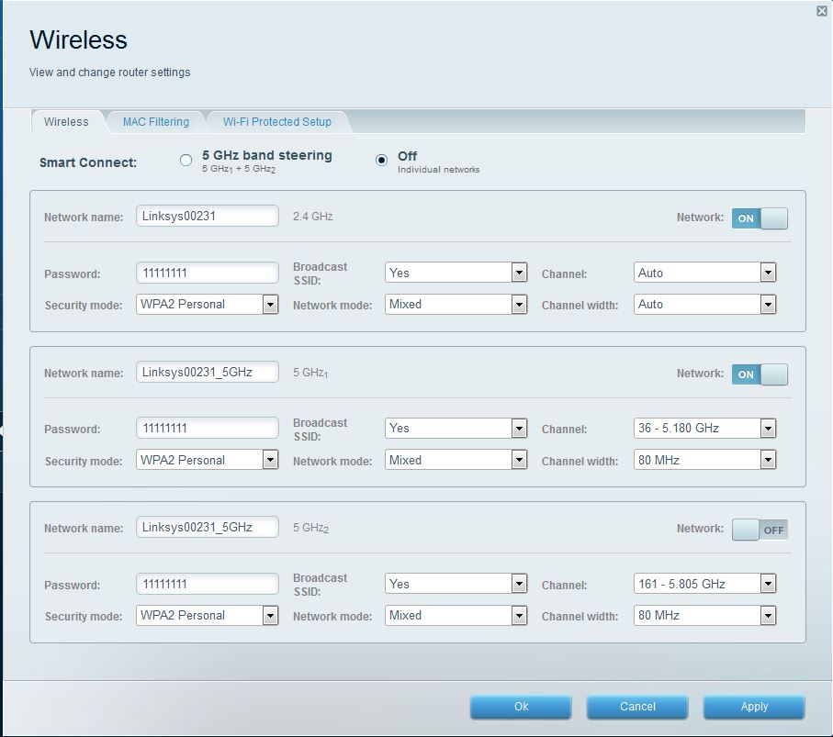The image size is (833, 737).
Task: Open the Wi-Fi Protected Setup tab
Action: (276, 121)
